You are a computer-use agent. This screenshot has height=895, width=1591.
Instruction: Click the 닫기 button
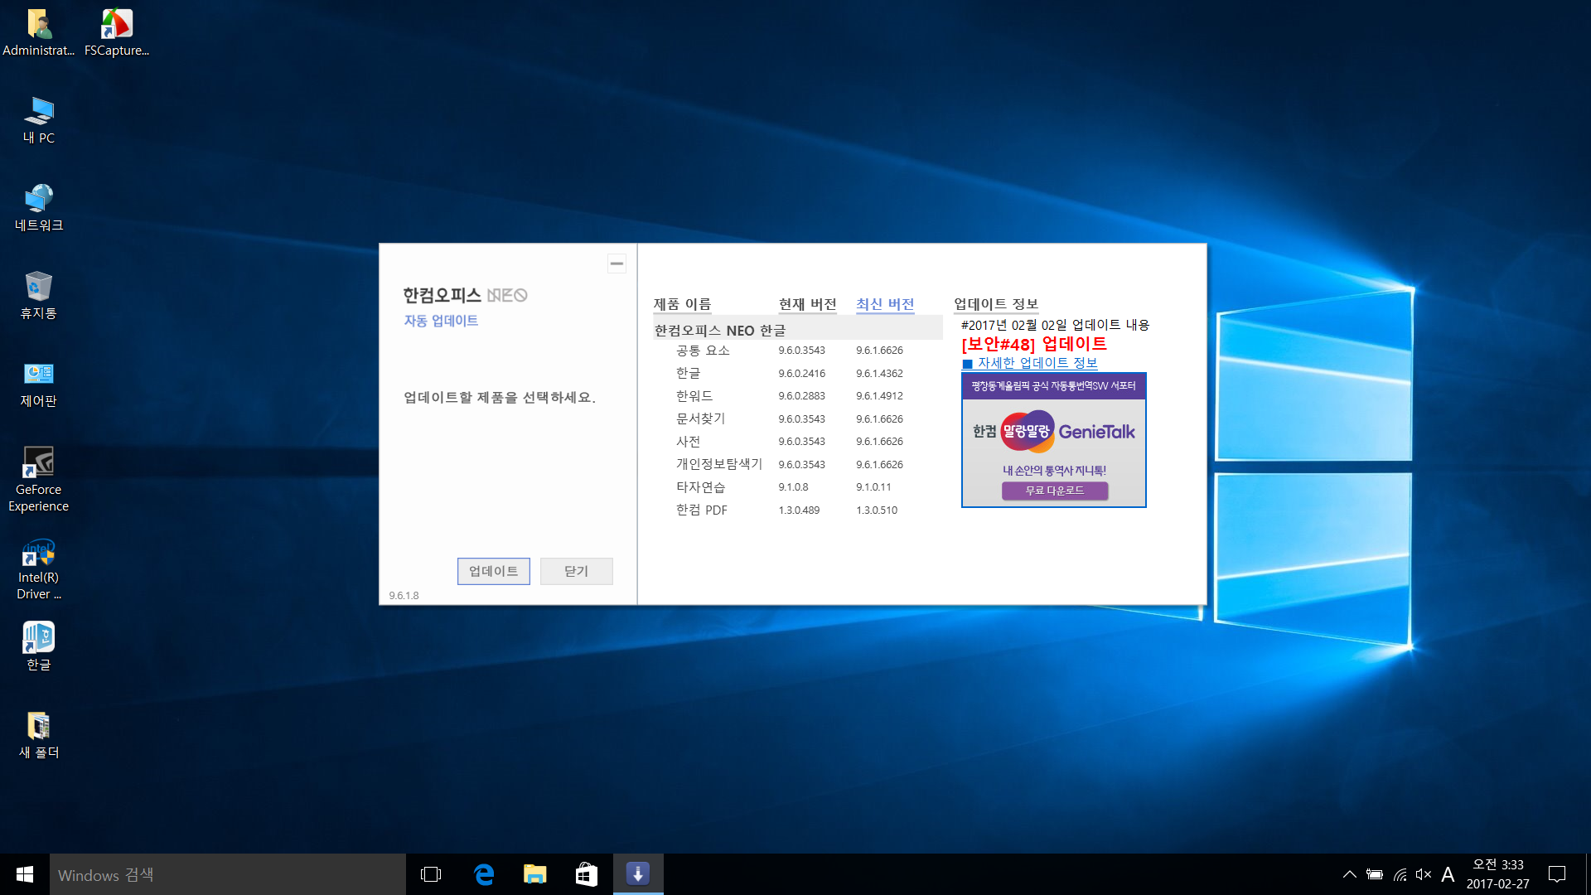click(x=576, y=571)
